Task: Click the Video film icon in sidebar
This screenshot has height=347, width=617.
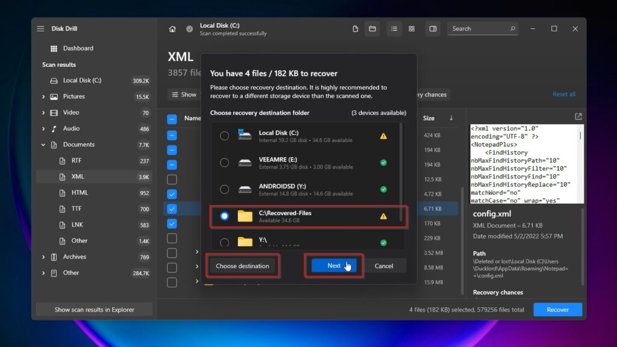Action: 54,113
